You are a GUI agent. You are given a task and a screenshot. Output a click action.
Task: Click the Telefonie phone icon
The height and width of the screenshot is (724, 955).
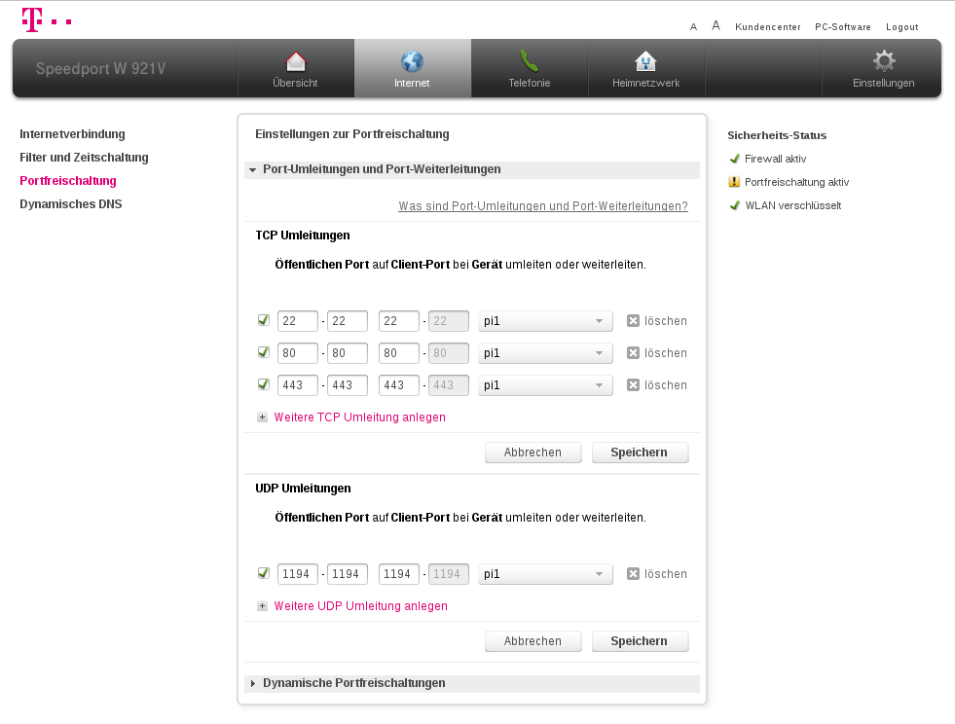coord(529,62)
